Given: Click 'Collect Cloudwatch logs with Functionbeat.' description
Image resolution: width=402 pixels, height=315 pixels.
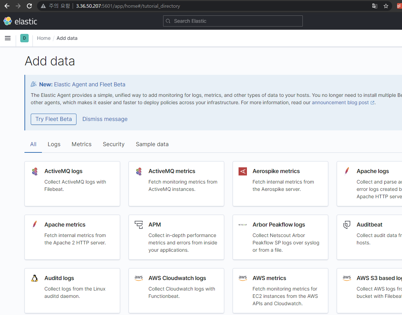Looking at the screenshot, I should (182, 292).
